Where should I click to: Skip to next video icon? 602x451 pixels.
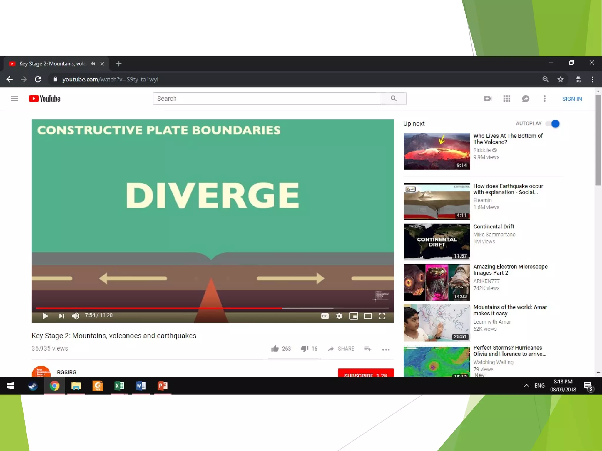[x=61, y=316]
